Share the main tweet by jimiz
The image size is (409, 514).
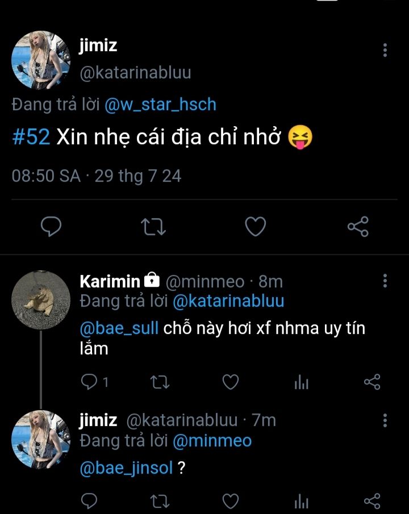coord(358,227)
